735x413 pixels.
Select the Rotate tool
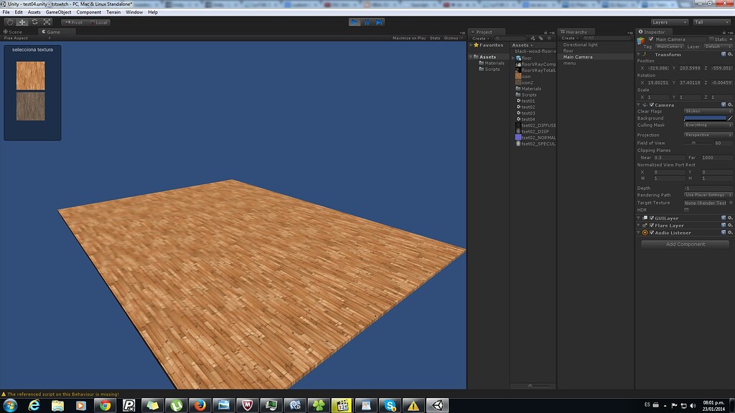click(x=34, y=22)
